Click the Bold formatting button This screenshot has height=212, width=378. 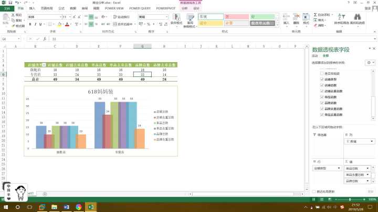click(30, 25)
